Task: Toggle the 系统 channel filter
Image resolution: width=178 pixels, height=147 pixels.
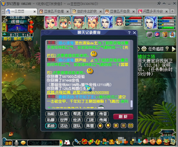Action: click(x=51, y=126)
